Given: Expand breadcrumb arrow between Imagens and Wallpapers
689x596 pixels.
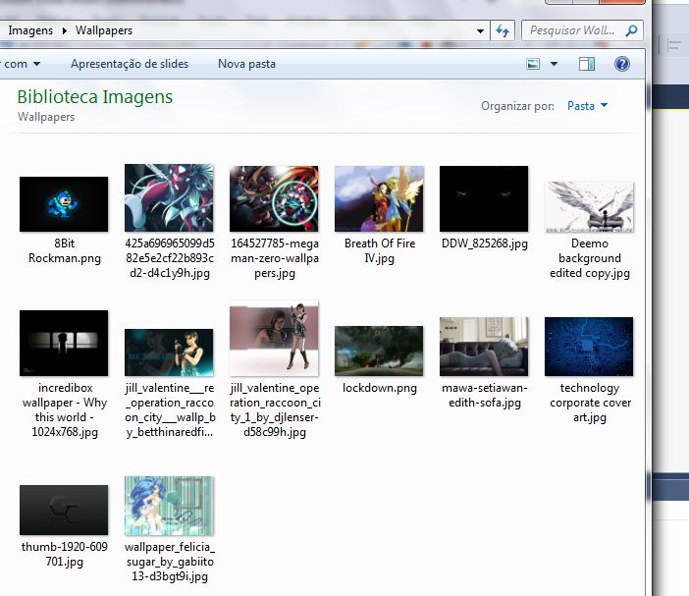Looking at the screenshot, I should pyautogui.click(x=65, y=30).
